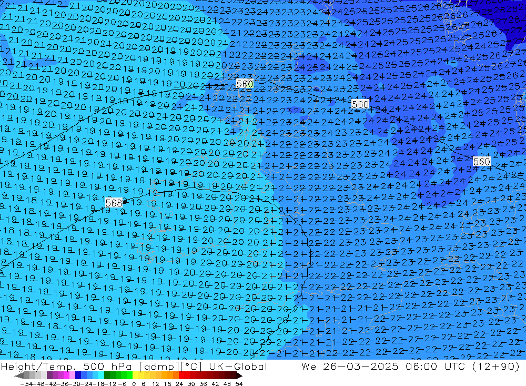Click the 06:00 UTC time text
The image size is (526, 386).
[x=436, y=367]
